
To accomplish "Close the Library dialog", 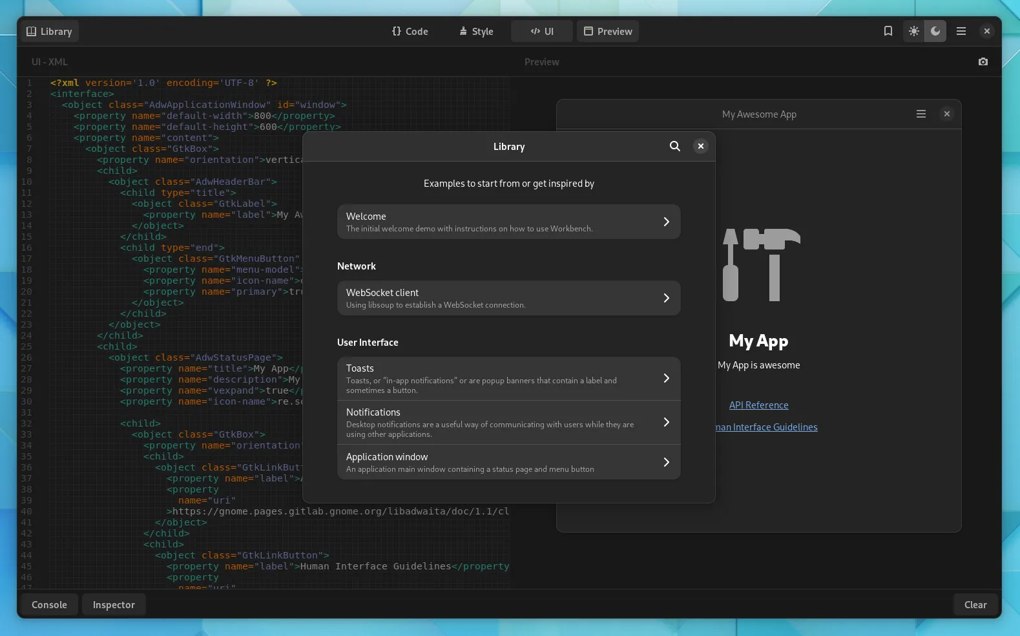I will pos(700,146).
